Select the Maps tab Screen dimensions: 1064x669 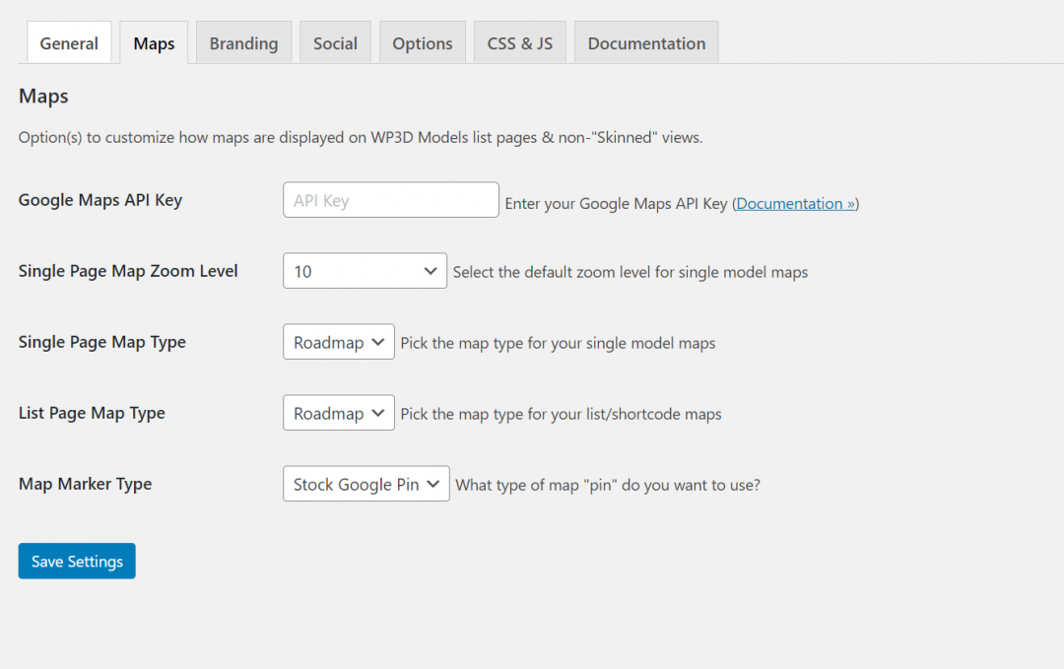(154, 42)
